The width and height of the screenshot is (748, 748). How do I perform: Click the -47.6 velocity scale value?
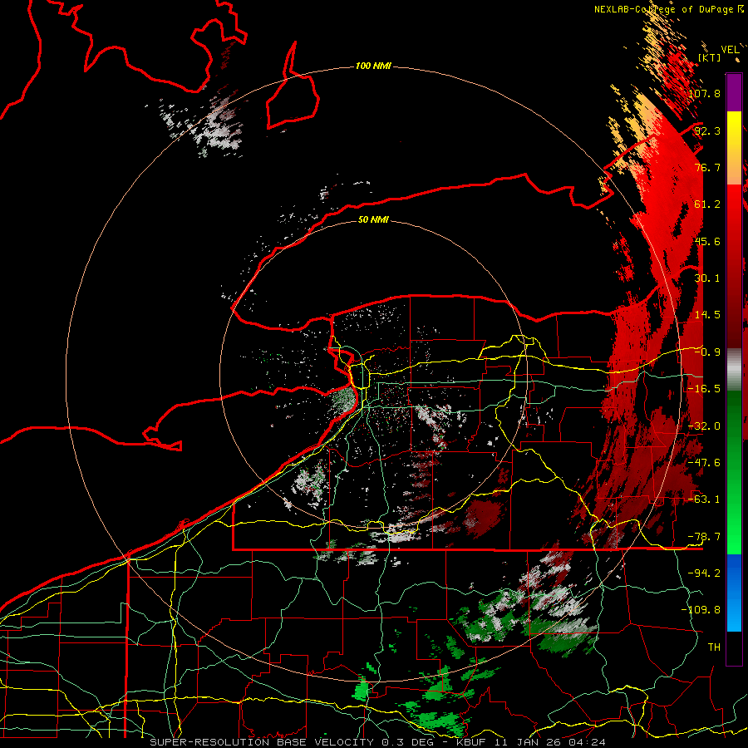pos(704,463)
